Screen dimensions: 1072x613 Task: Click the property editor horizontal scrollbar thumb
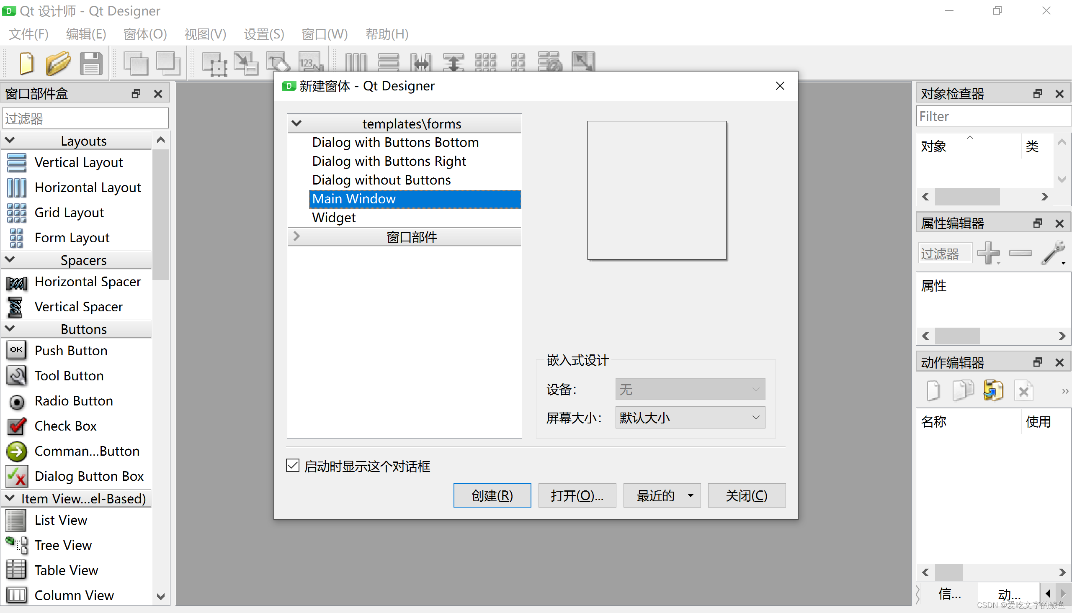pos(957,336)
